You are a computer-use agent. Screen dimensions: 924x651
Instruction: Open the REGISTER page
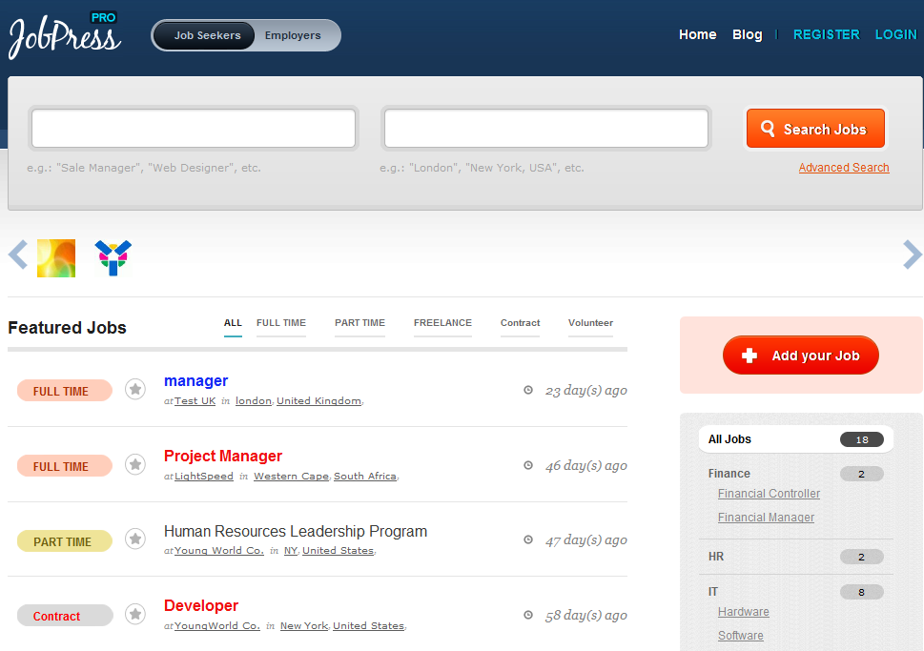826,34
